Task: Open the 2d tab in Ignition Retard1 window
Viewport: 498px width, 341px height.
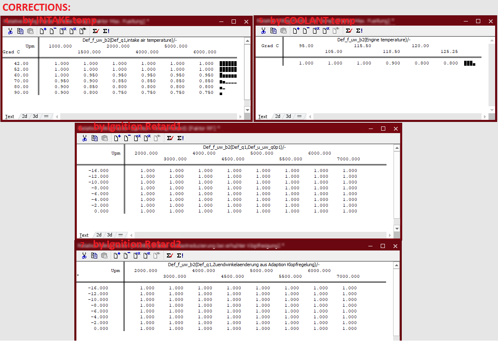Action: [x=99, y=235]
